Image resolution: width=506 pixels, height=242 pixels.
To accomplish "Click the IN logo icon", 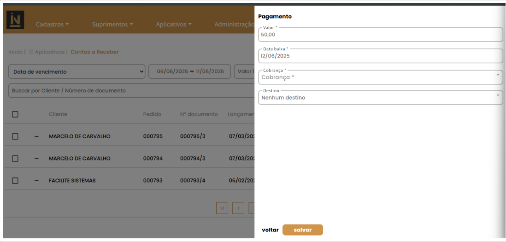I will [x=15, y=20].
